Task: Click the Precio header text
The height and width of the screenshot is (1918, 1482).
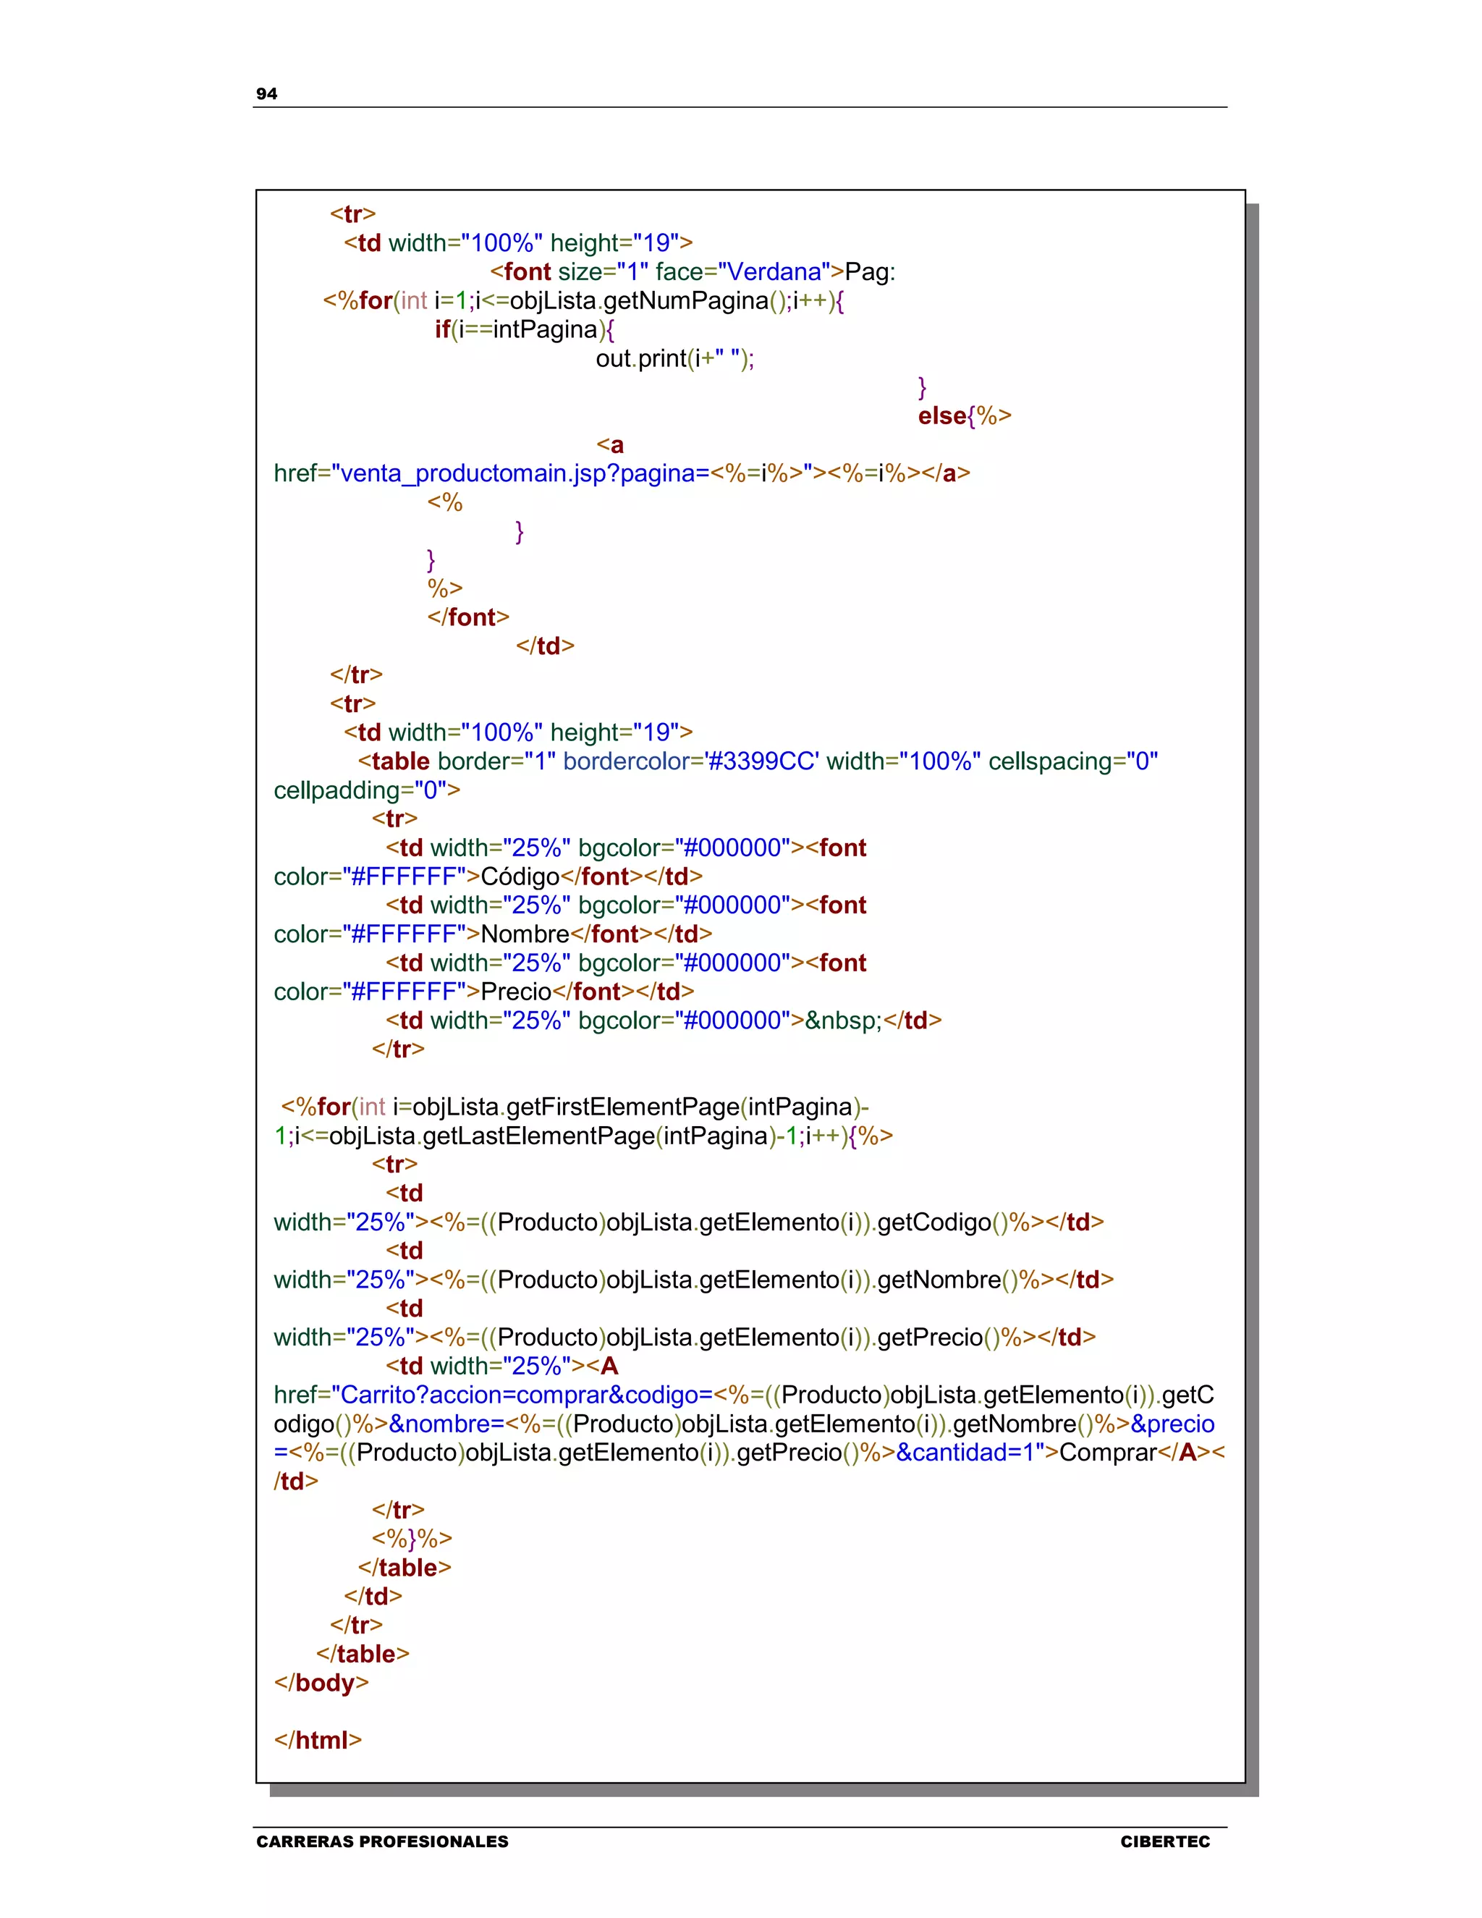Action: 515,992
